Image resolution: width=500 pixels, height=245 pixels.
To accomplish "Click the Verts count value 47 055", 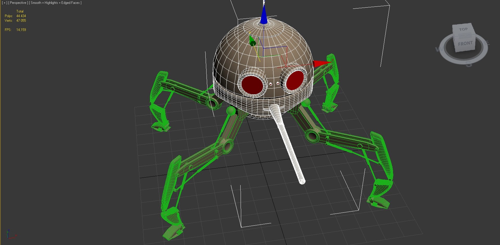I will pyautogui.click(x=21, y=21).
